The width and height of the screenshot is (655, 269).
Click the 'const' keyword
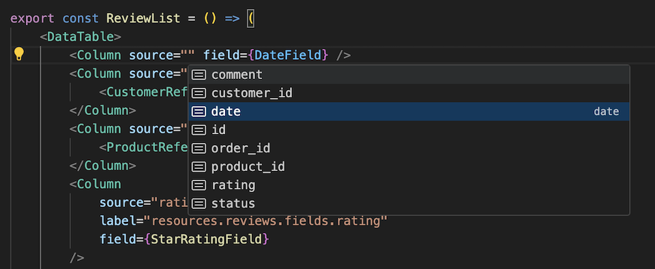(x=81, y=19)
